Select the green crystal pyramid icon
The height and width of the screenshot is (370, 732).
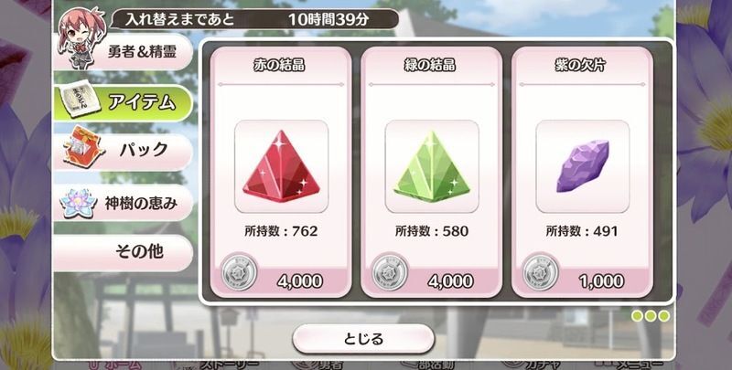click(431, 166)
